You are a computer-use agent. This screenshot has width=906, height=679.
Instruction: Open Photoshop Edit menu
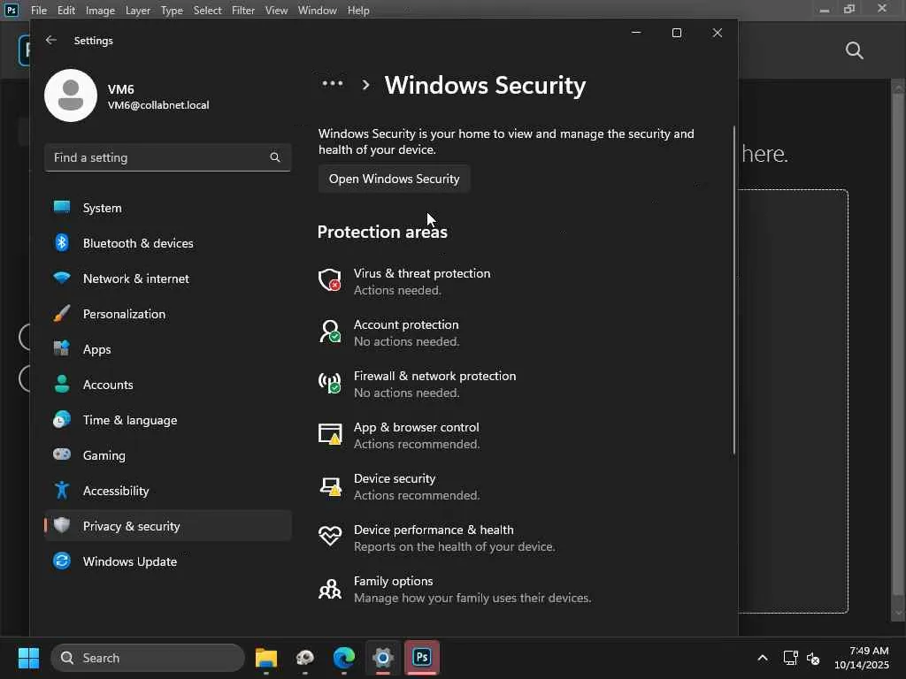pos(65,11)
